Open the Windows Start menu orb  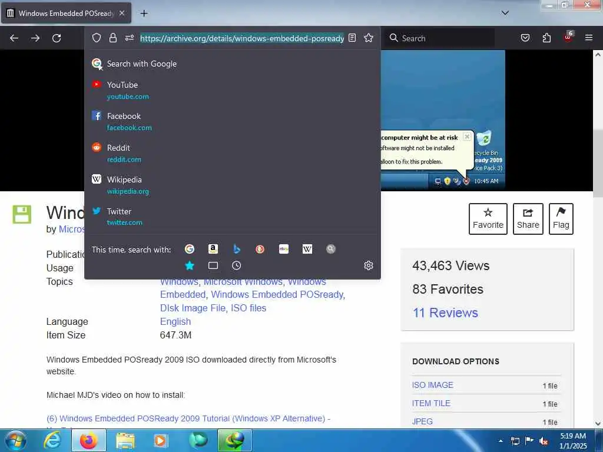16,440
